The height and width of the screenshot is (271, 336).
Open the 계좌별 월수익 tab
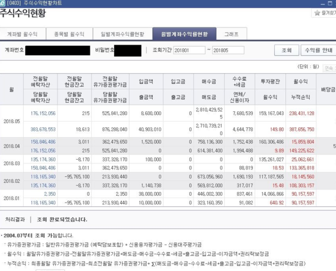point(23,34)
